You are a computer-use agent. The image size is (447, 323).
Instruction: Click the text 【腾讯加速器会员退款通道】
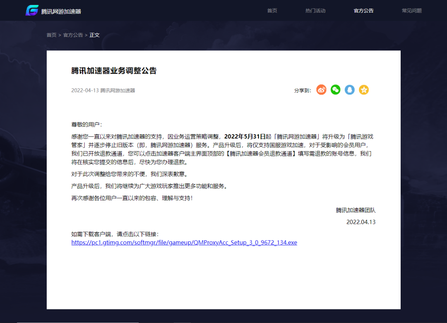click(261, 154)
